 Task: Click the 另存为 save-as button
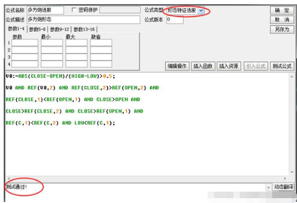(x=282, y=29)
